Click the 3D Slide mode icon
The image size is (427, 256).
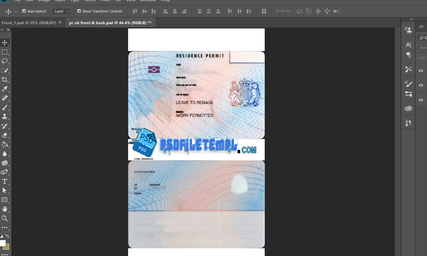[327, 11]
